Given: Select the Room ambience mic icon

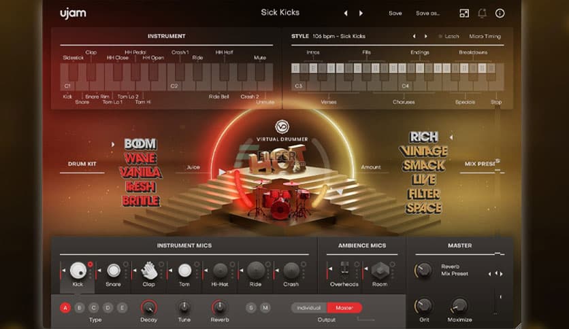Looking at the screenshot, I should point(380,271).
